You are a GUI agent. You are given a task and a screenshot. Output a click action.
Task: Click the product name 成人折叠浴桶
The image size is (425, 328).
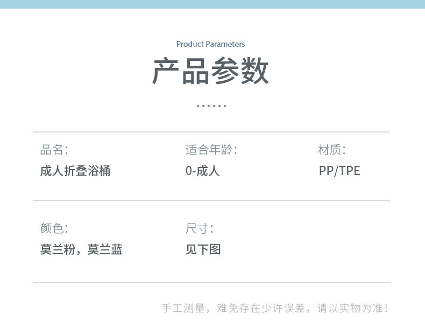point(75,171)
